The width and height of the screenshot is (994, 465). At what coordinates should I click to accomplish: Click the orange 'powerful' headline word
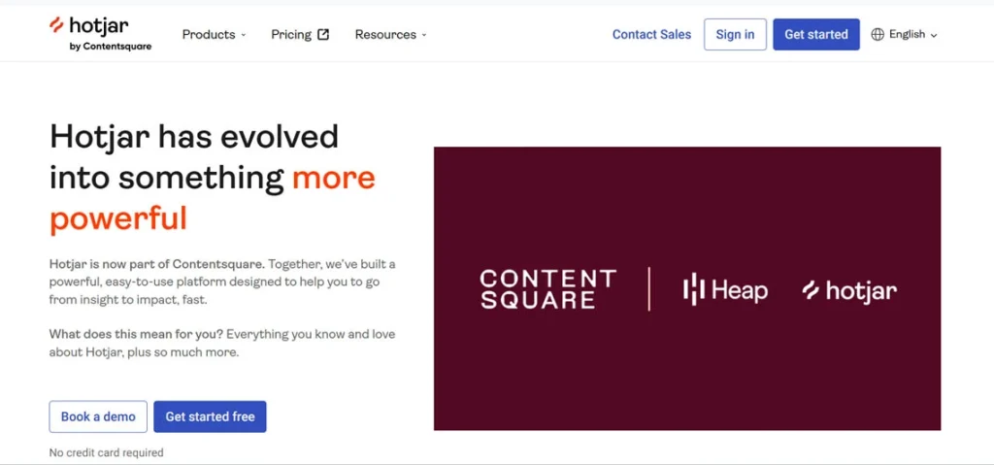point(118,217)
